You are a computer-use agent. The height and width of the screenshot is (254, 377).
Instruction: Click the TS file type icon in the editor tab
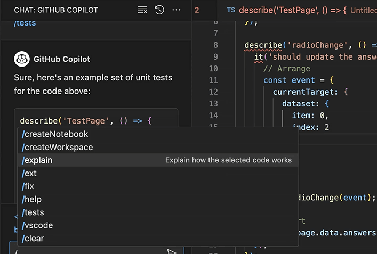231,10
